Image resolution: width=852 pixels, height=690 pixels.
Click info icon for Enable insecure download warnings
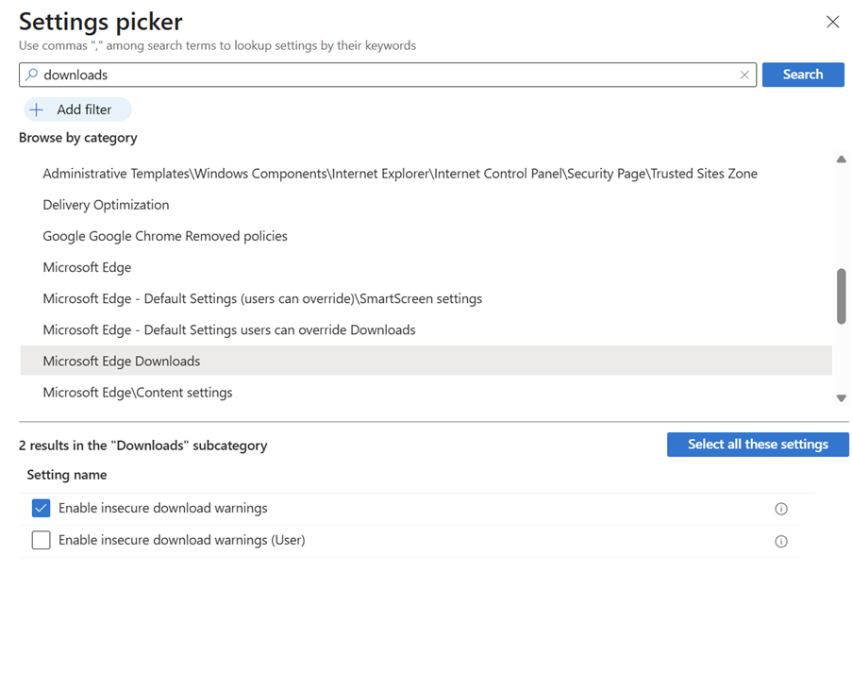(x=780, y=509)
